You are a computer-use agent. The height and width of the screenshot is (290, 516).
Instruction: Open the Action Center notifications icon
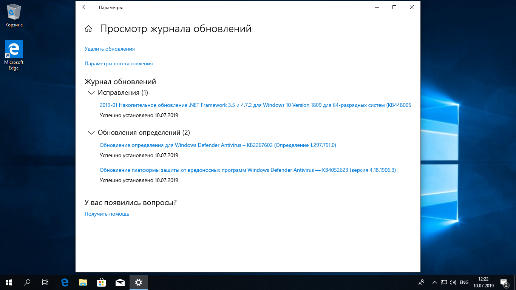504,282
